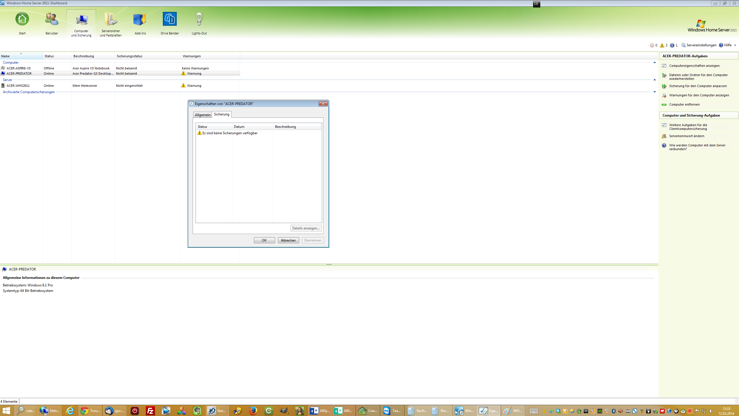Open the Benutzer section
This screenshot has width=739, height=416.
coord(51,23)
